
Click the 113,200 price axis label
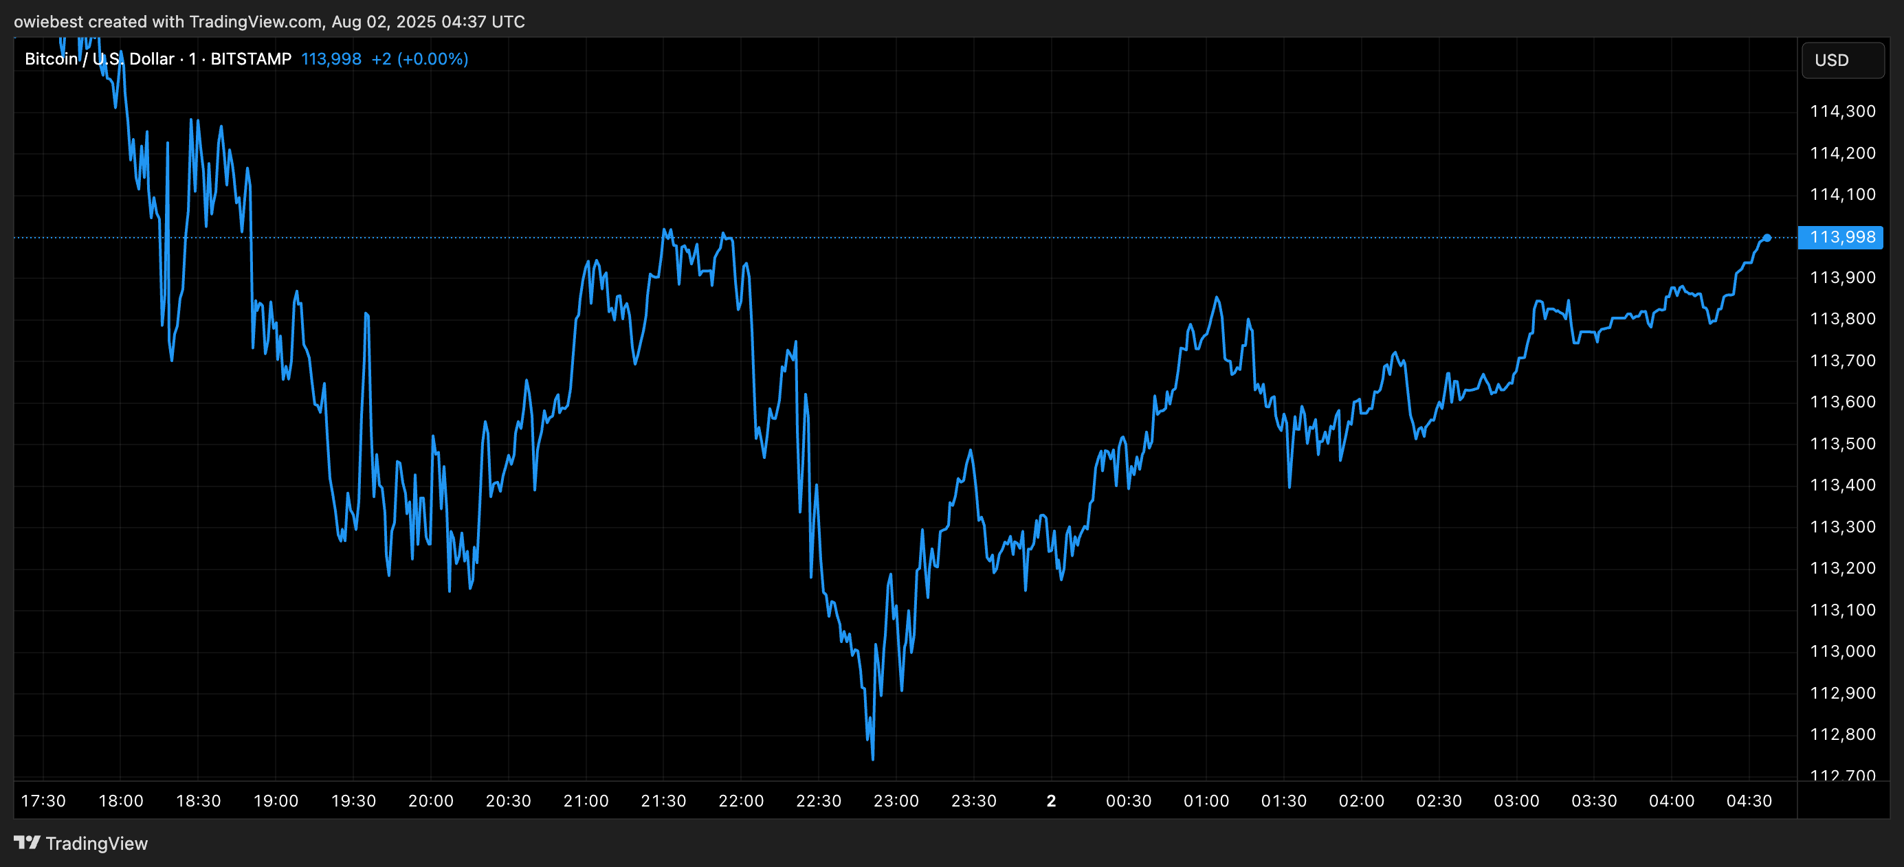1843,569
